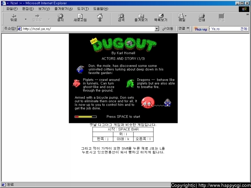Stop loading with the 중지 button
The width and height of the screenshot is (251, 188).
pos(60,18)
